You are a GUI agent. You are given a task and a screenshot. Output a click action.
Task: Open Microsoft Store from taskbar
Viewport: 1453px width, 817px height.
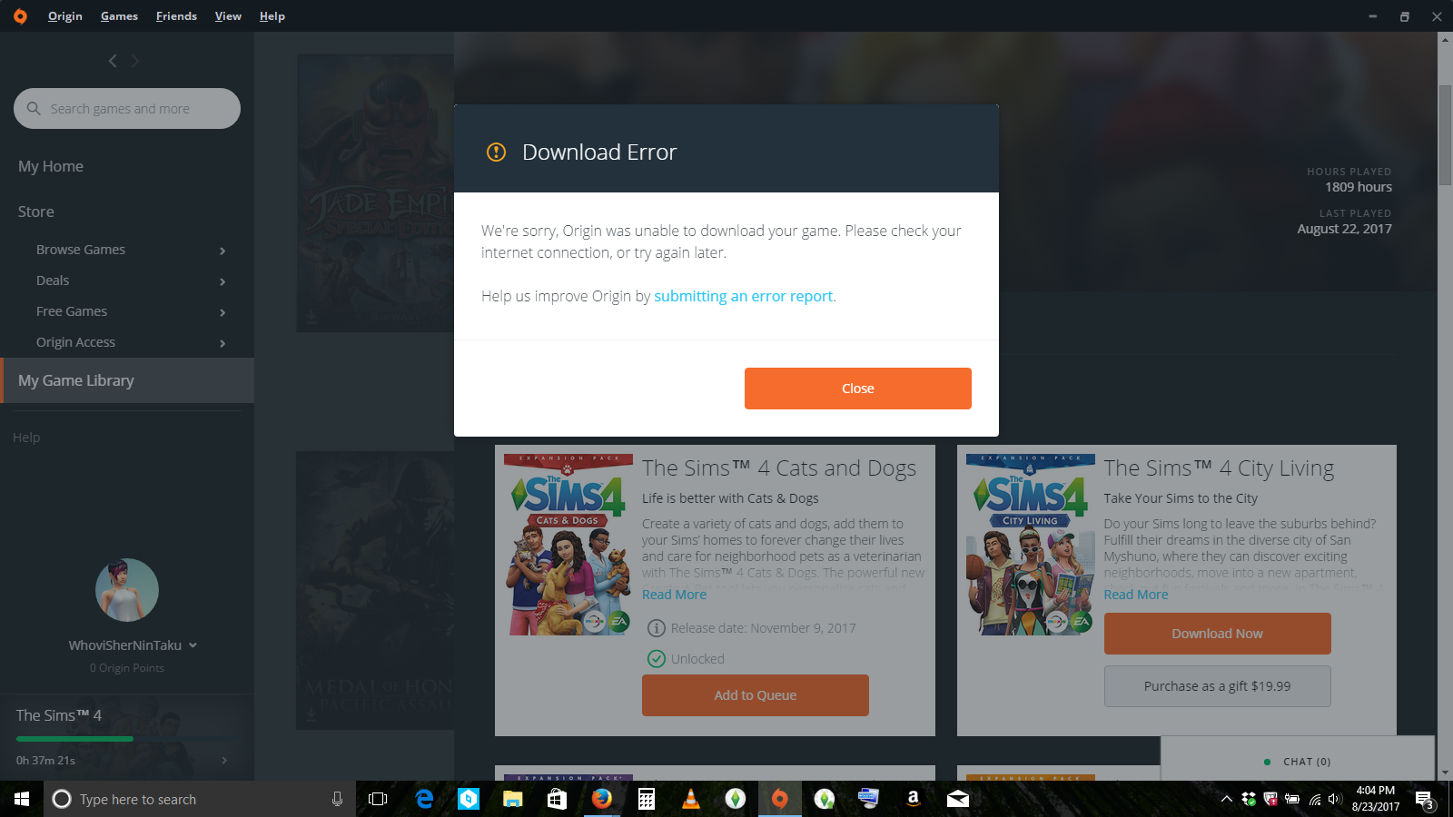tap(557, 799)
